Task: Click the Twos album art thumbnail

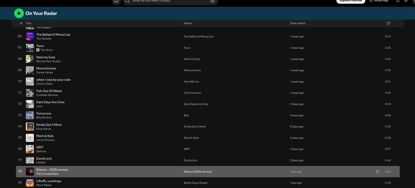Action: [x=30, y=48]
